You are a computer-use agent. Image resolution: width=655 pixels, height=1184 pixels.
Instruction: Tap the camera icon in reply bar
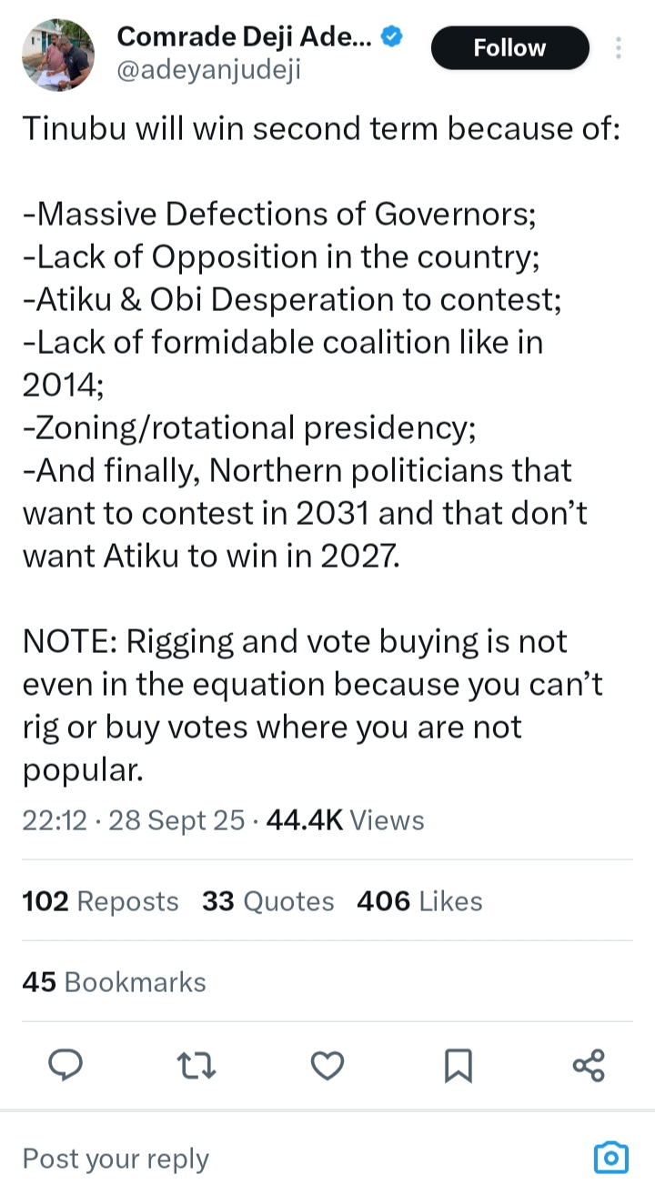[611, 1158]
